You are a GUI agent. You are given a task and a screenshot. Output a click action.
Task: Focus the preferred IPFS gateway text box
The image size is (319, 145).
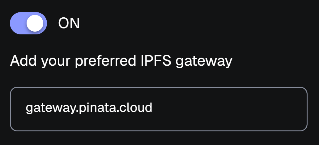159,109
